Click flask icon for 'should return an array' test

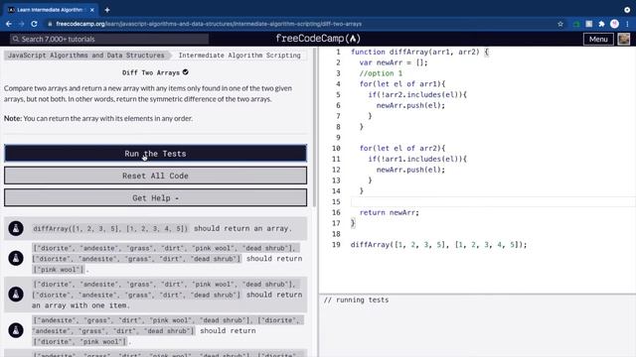(x=16, y=228)
